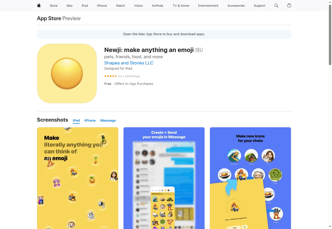Go to TV & Home section
332x229 pixels.
point(181,6)
